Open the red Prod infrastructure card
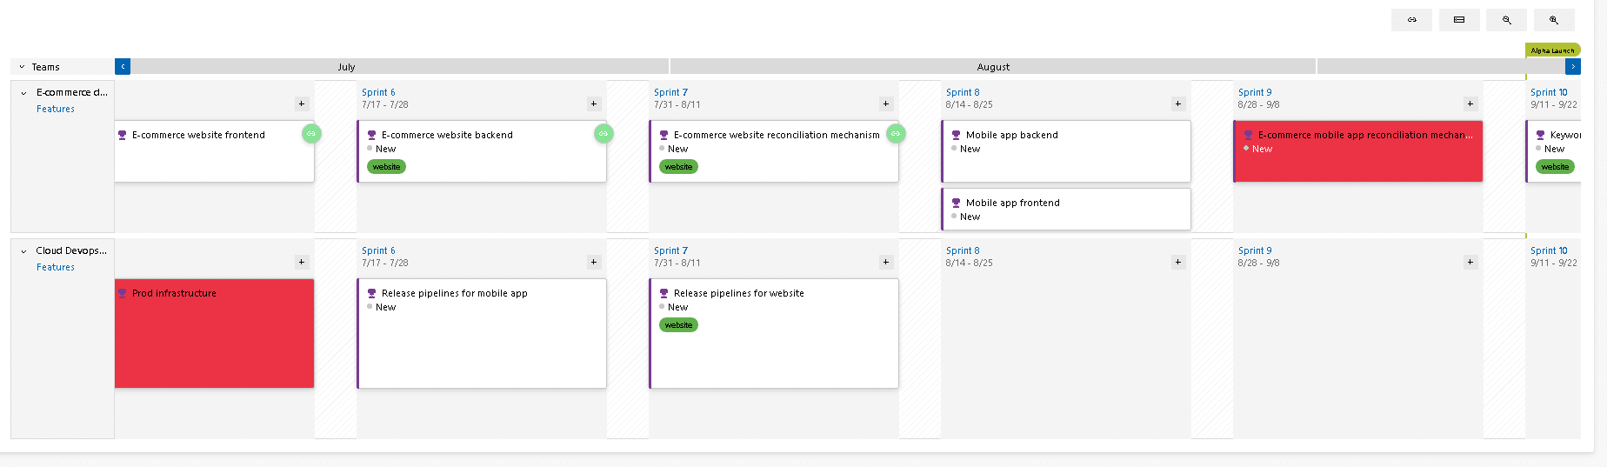1607x467 pixels. tap(214, 333)
